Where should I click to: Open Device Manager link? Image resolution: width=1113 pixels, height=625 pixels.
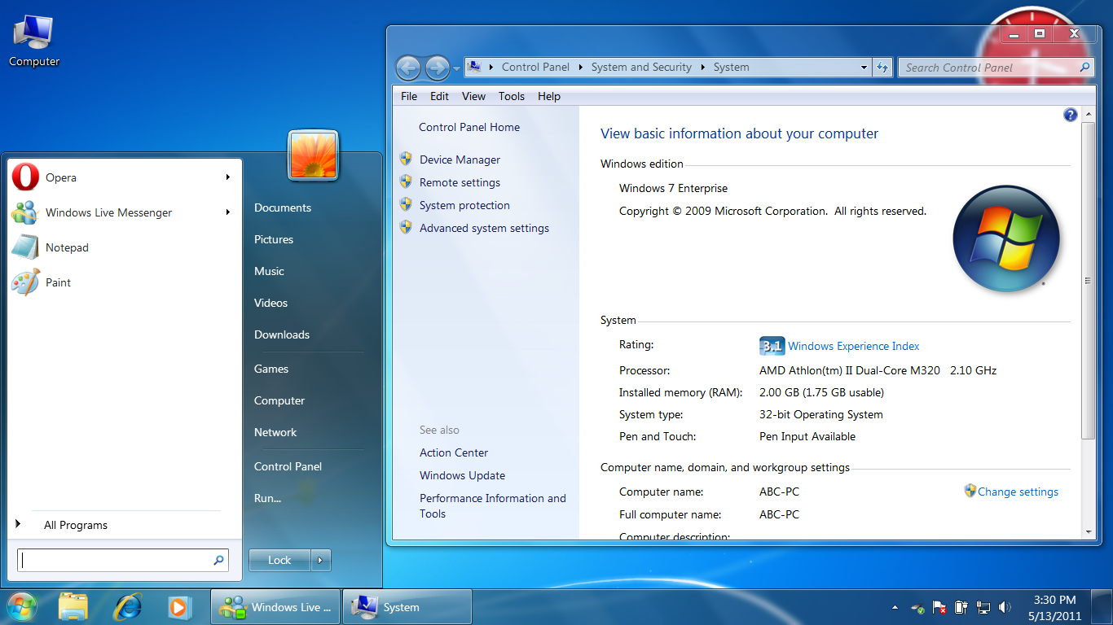tap(460, 160)
